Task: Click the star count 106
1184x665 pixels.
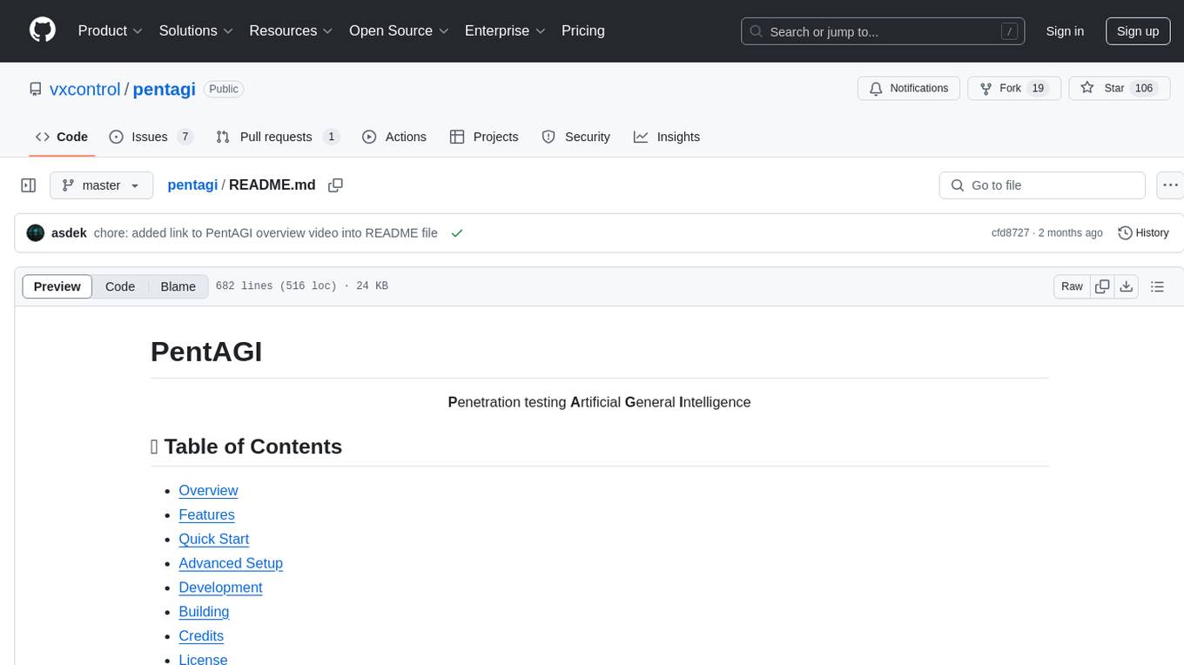Action: (1144, 88)
